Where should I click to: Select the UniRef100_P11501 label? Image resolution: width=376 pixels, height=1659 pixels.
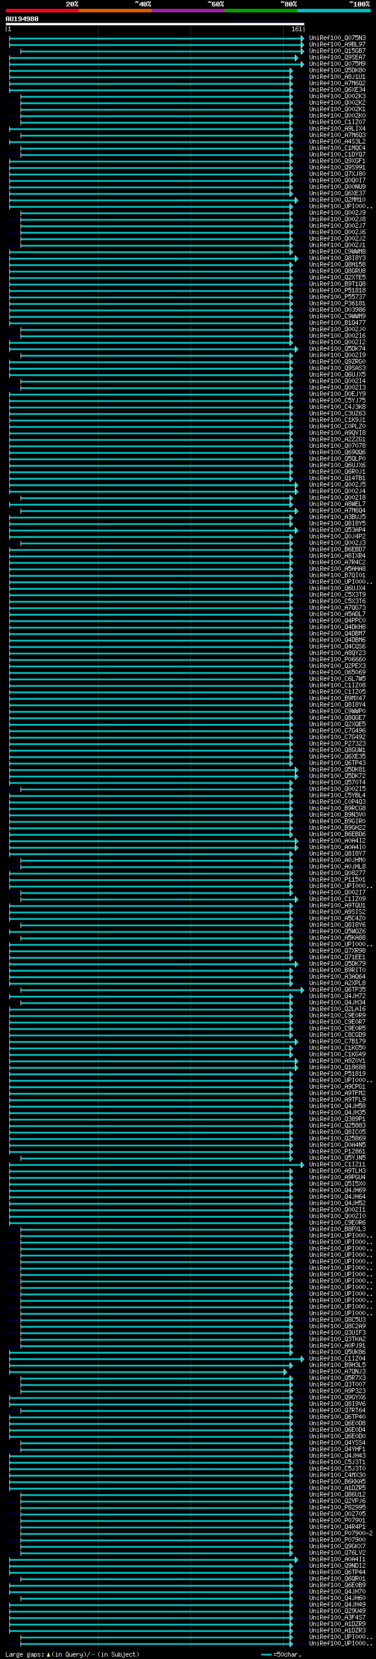tap(337, 879)
